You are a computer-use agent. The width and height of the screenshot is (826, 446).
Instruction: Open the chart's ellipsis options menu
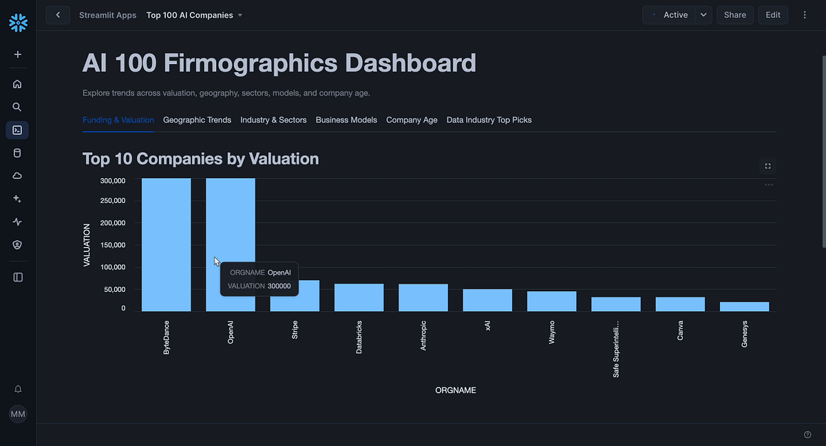(769, 184)
